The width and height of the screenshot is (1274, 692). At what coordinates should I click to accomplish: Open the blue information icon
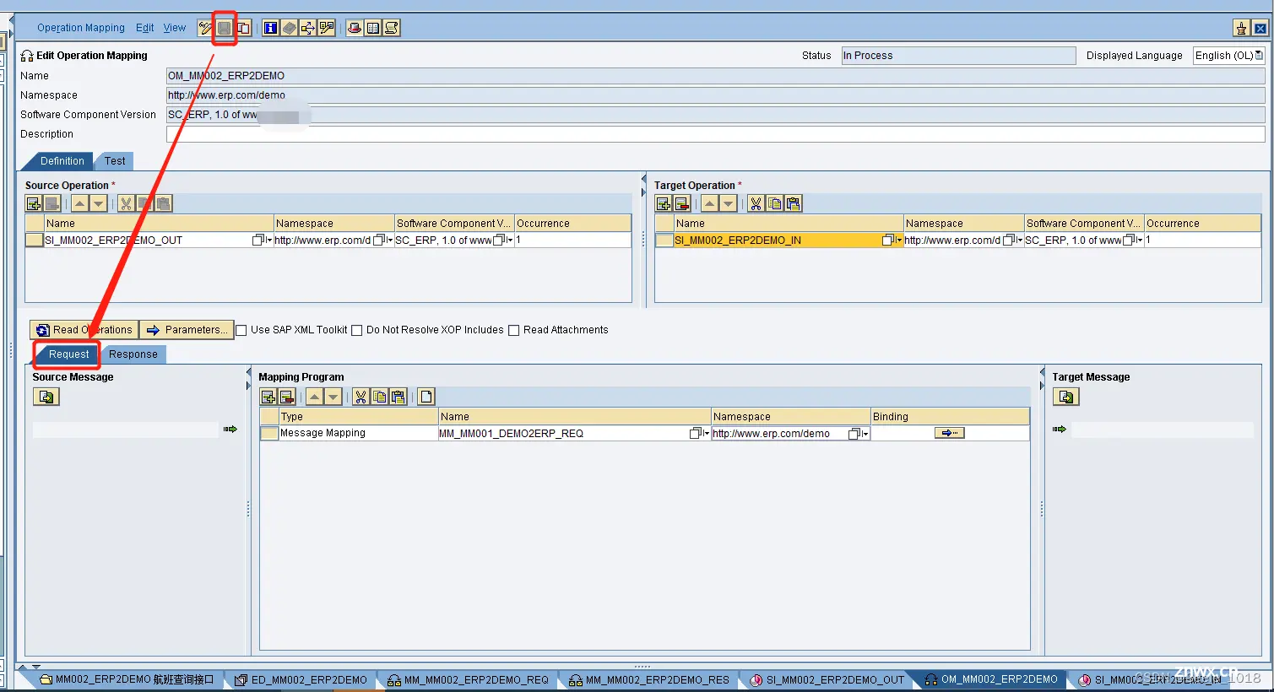[x=270, y=28]
